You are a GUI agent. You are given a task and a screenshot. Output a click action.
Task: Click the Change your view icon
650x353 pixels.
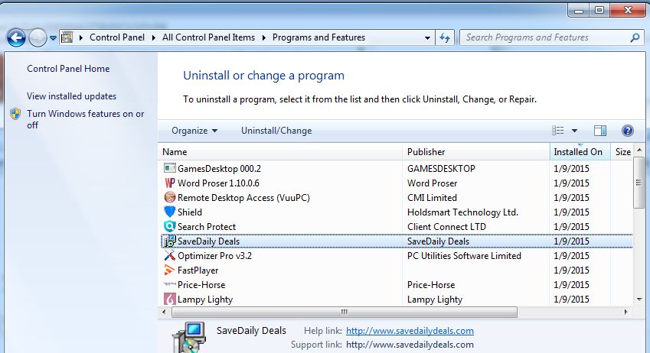[558, 131]
